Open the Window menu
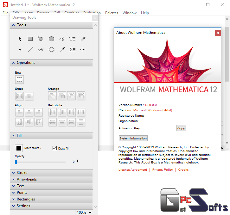This screenshot has height=215, width=230. [130, 13]
